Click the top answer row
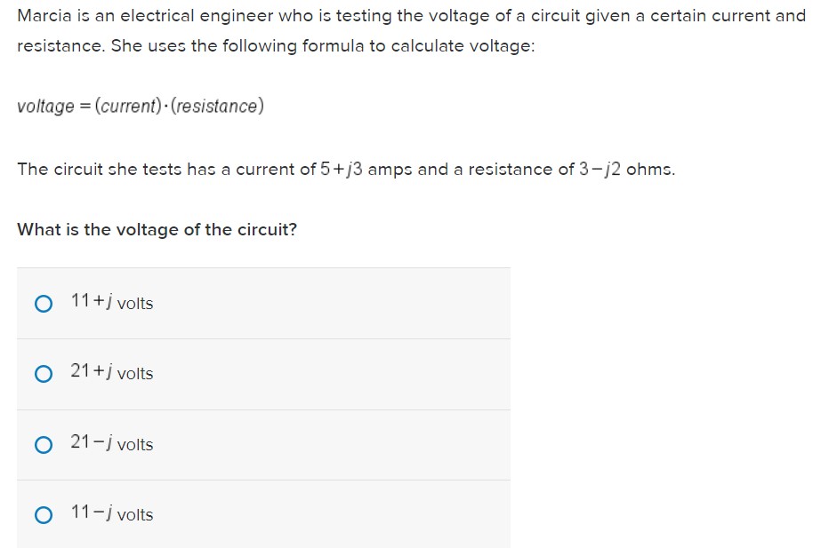This screenshot has width=829, height=548. point(264,303)
